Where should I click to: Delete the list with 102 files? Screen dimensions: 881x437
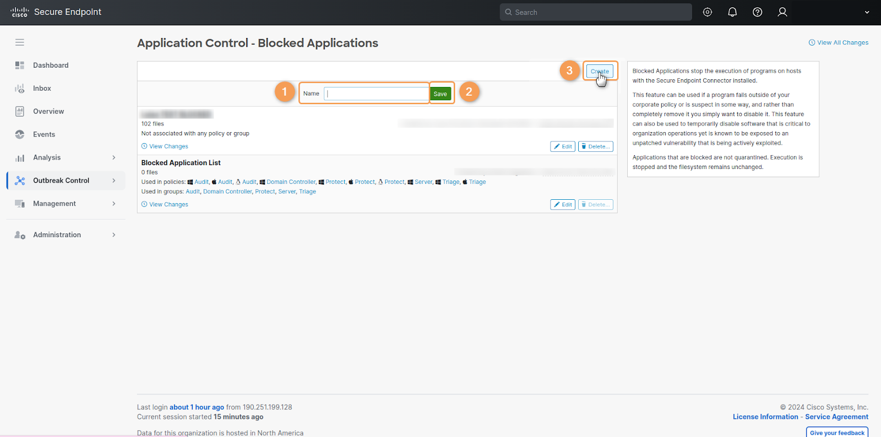pos(595,146)
